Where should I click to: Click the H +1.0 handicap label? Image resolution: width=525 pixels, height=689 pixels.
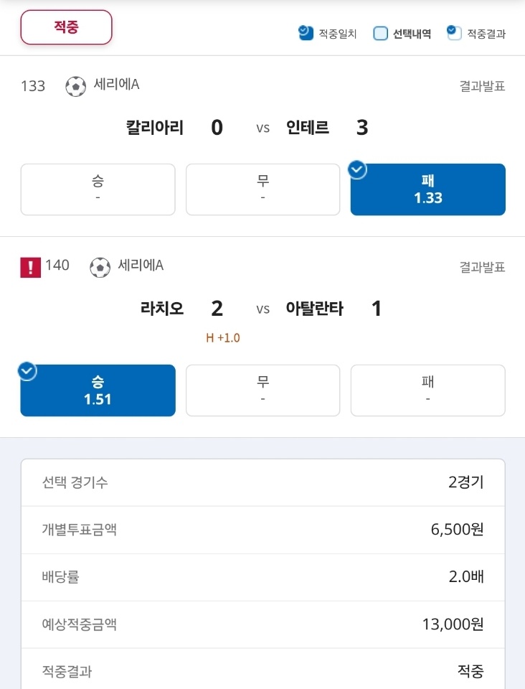(223, 338)
